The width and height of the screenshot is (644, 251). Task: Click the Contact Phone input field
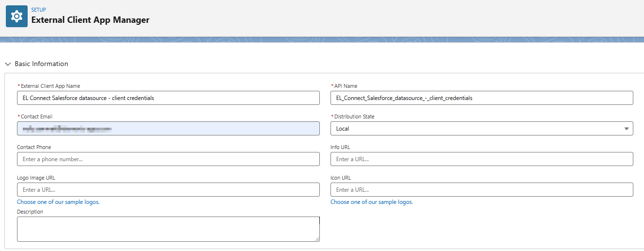[168, 159]
